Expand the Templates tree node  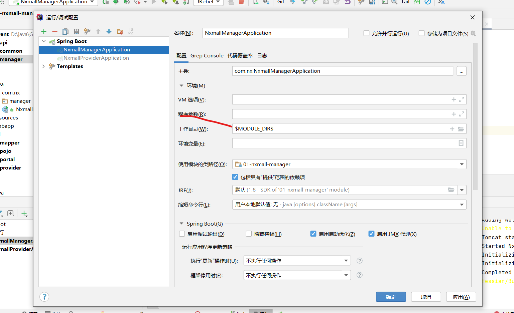tap(43, 66)
